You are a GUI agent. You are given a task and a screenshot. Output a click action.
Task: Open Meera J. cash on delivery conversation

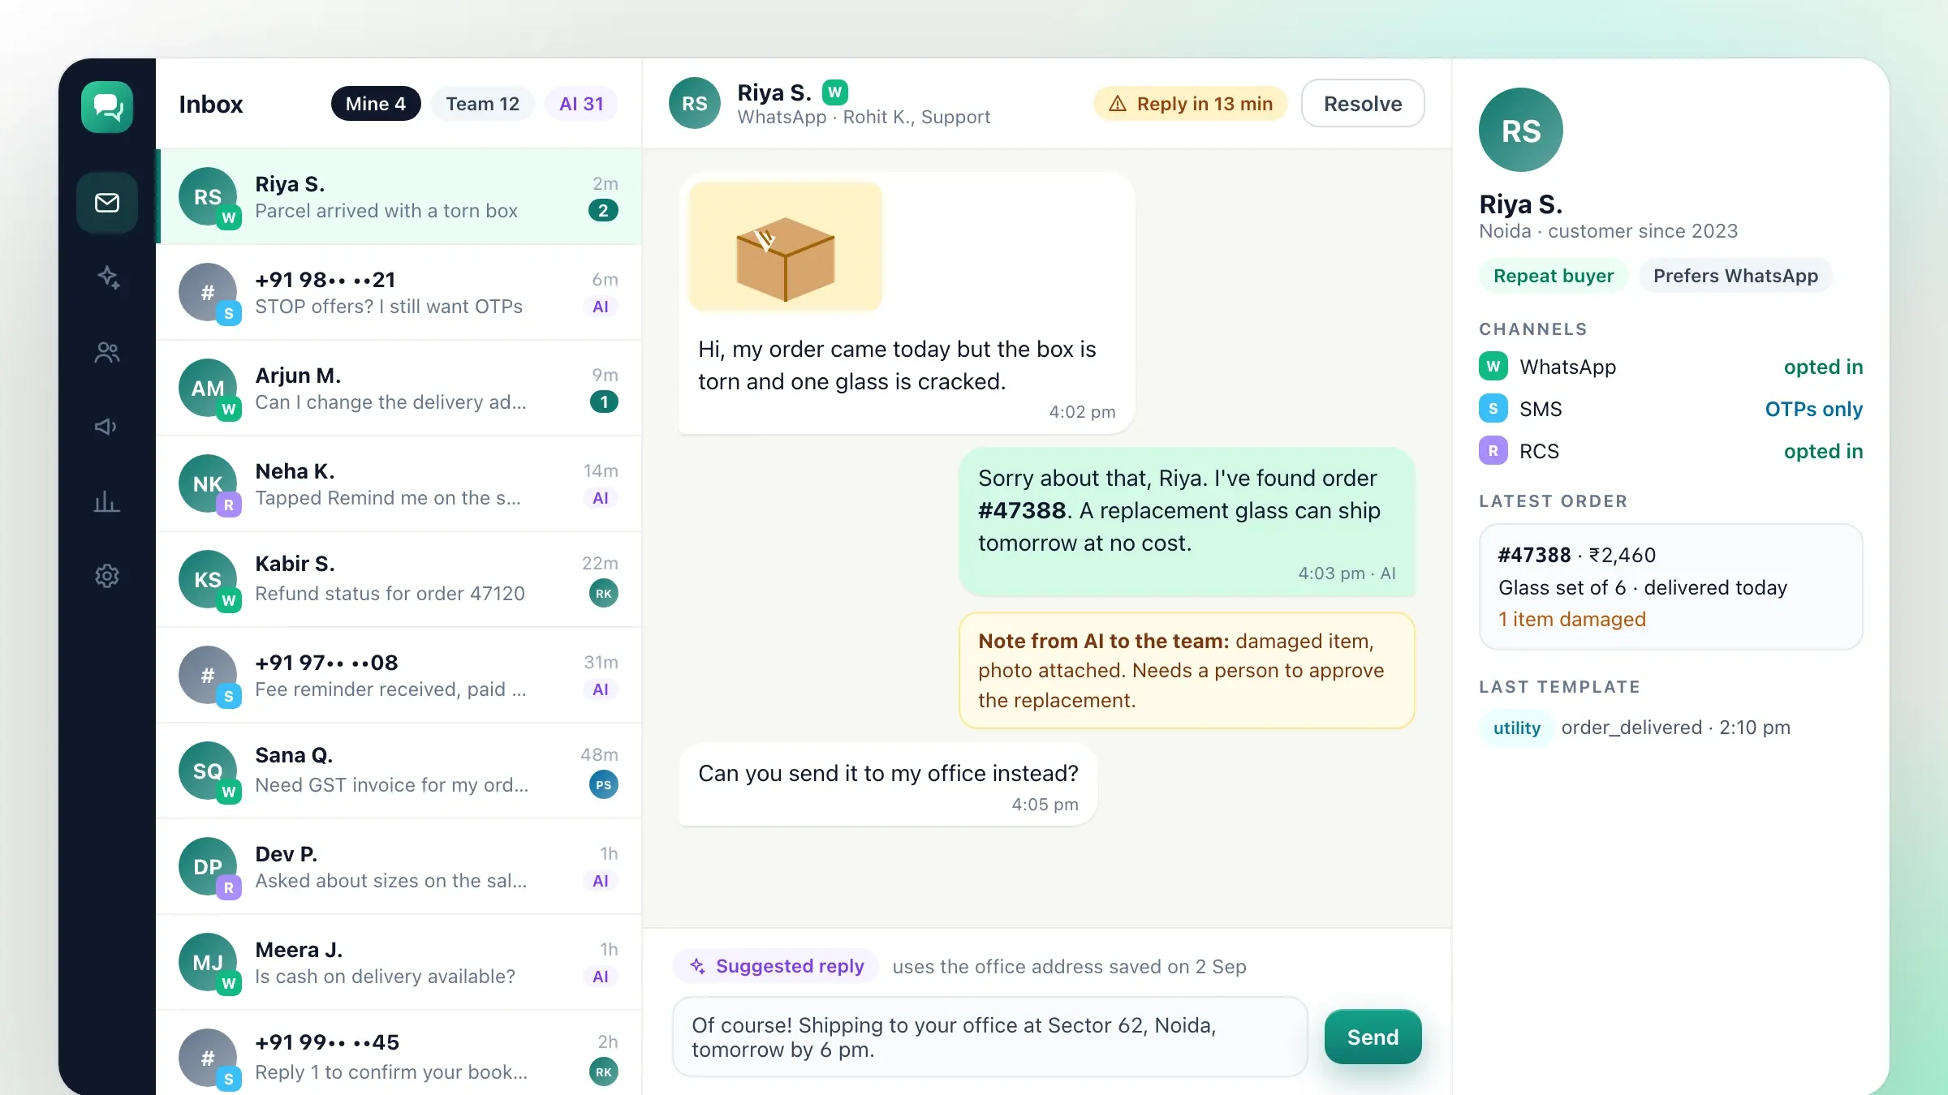(399, 963)
